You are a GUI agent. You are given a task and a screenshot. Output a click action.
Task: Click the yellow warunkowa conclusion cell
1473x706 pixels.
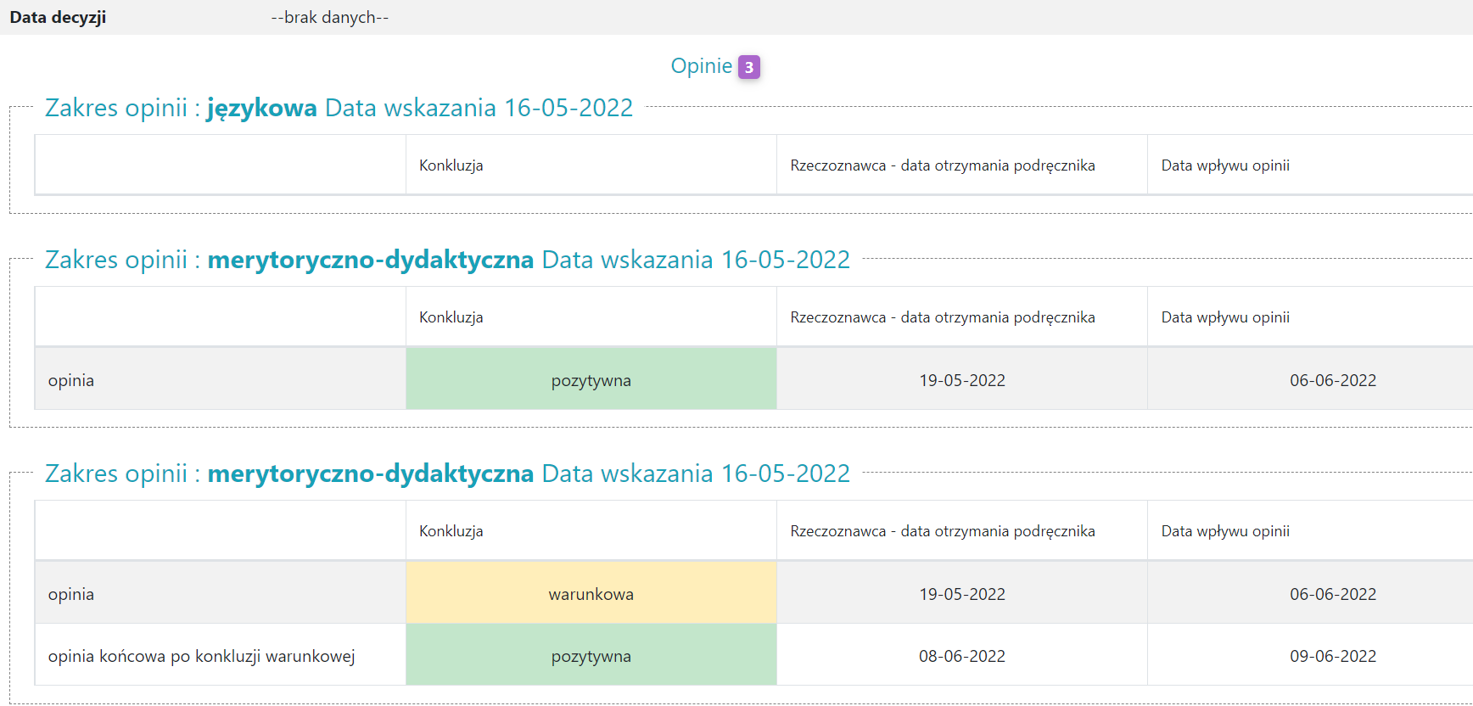point(591,594)
